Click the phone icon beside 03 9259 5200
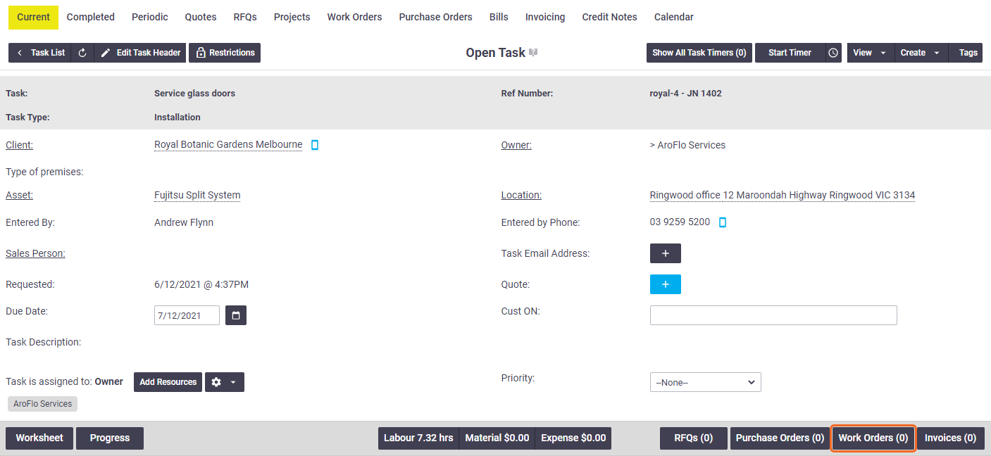 click(722, 222)
